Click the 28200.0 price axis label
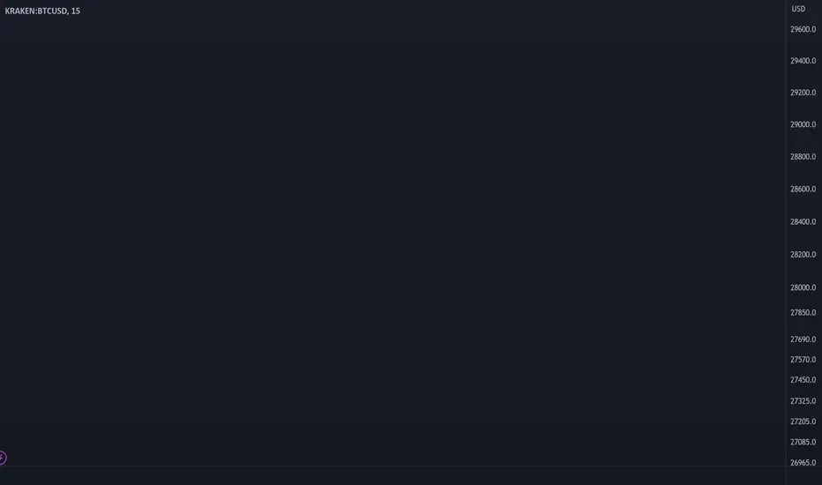This screenshot has width=822, height=485. coord(803,254)
